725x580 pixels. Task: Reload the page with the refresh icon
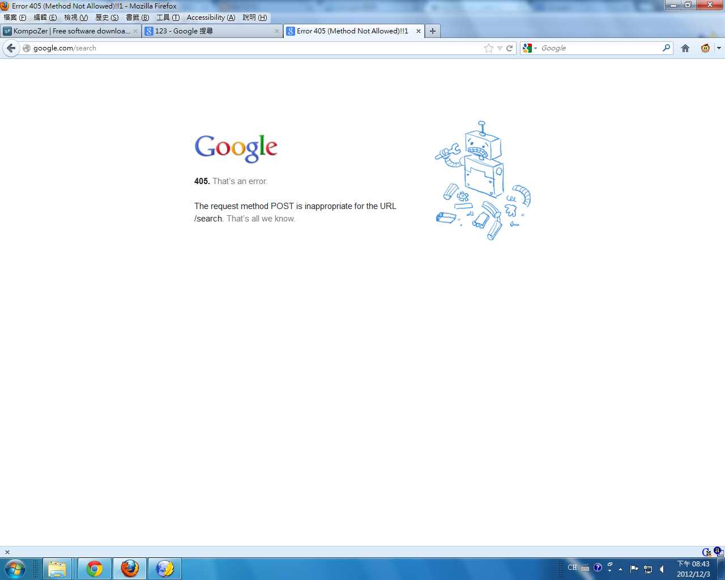(x=509, y=48)
